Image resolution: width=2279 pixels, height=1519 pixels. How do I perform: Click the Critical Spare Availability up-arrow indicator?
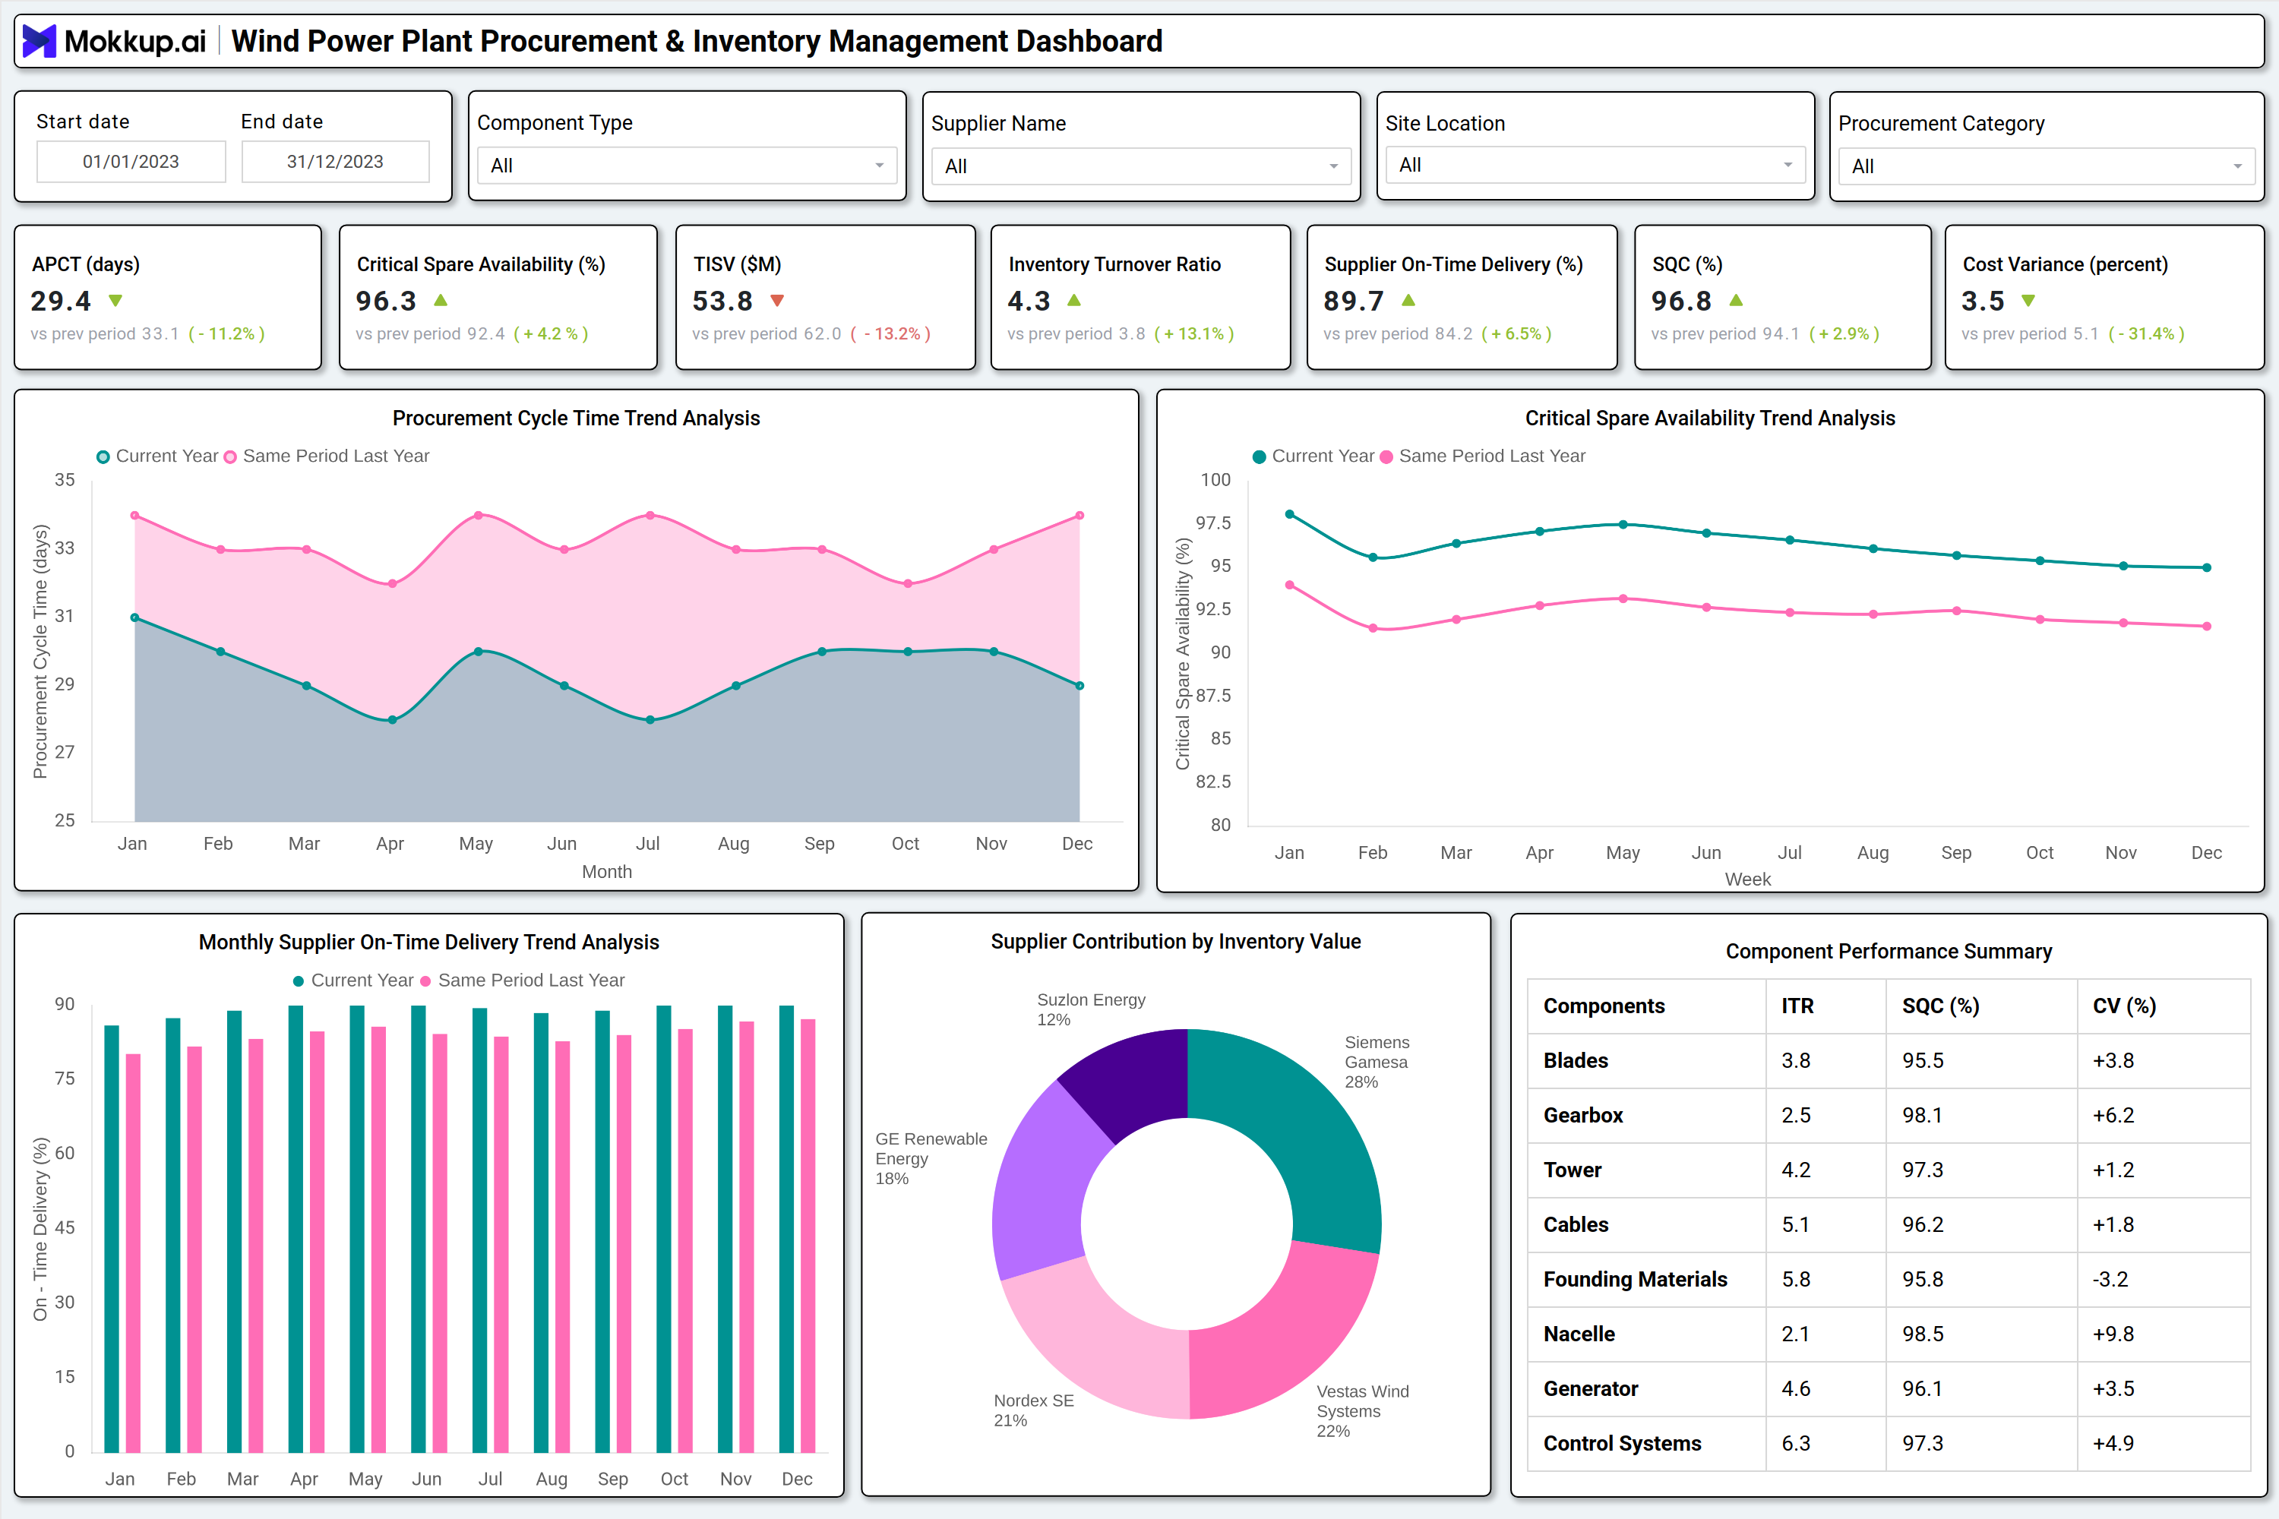[441, 300]
